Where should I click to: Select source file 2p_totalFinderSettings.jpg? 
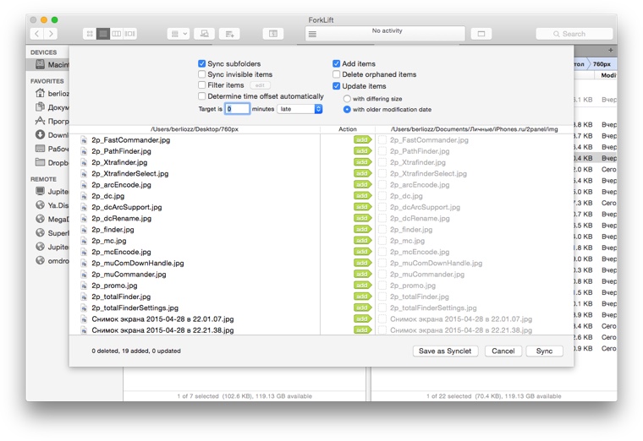[135, 308]
